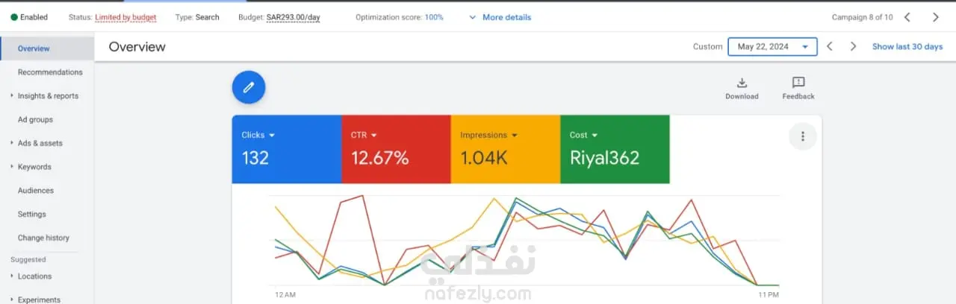This screenshot has height=304, width=956.
Task: Open the Cost metric dropdown
Action: 584,136
